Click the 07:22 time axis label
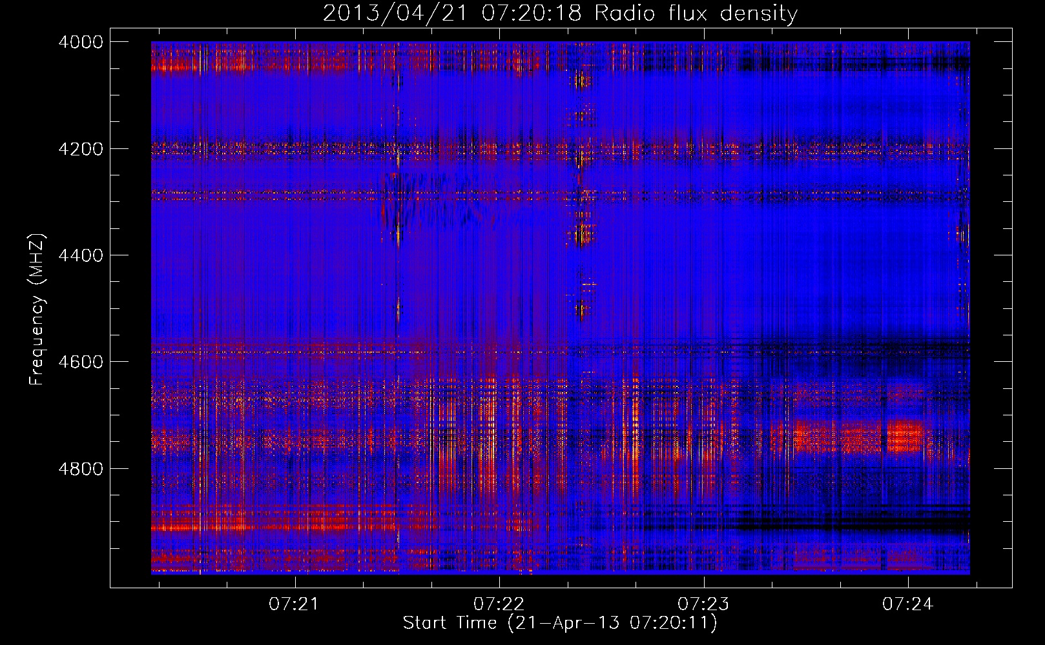Screen dimensions: 1045x645 coord(499,604)
